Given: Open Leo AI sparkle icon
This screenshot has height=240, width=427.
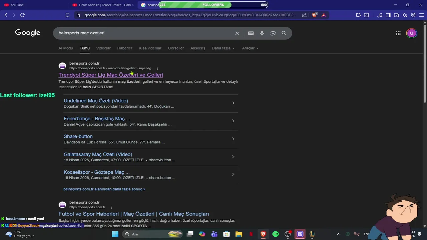Looking at the screenshot, I should tap(405, 15).
